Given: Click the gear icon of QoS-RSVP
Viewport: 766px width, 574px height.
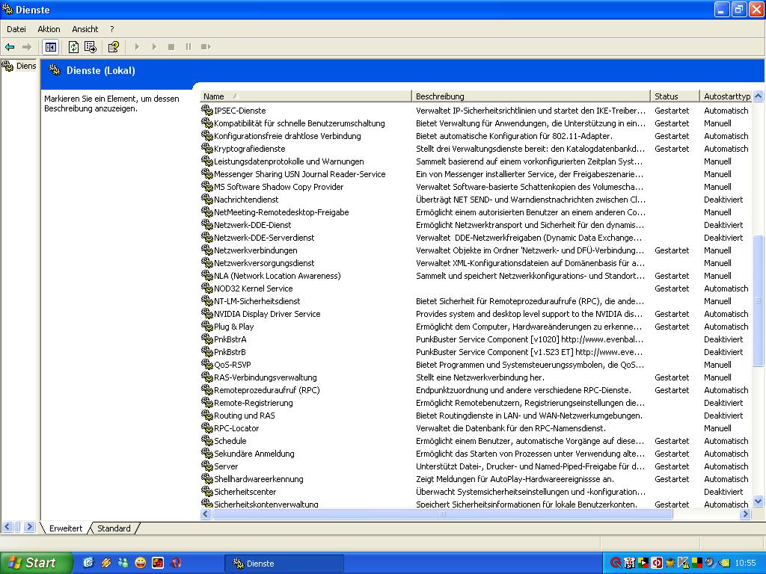Looking at the screenshot, I should 207,364.
